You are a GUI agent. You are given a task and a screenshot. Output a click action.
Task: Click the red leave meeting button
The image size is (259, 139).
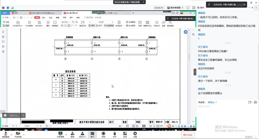click(188, 135)
